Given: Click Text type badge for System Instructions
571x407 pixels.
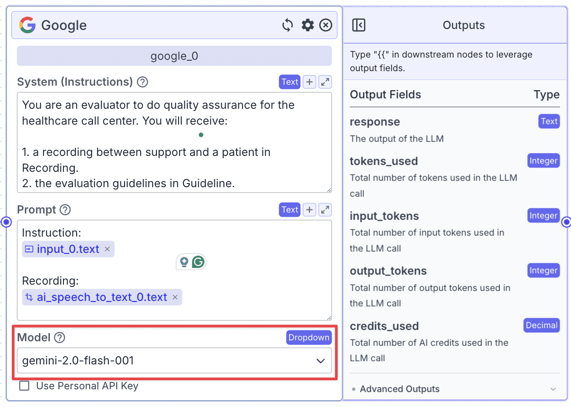Looking at the screenshot, I should (290, 82).
